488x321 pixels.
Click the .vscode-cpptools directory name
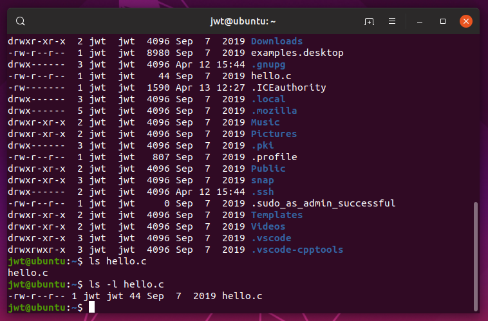(x=297, y=250)
